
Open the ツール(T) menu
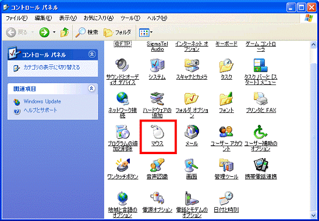click(x=130, y=18)
